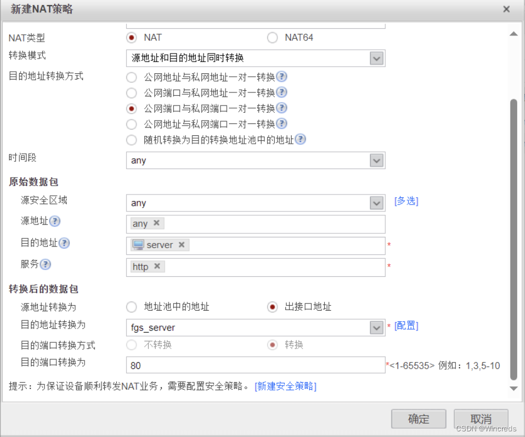Remove the server tag from 目的地址
Image resolution: width=525 pixels, height=437 pixels.
click(182, 245)
